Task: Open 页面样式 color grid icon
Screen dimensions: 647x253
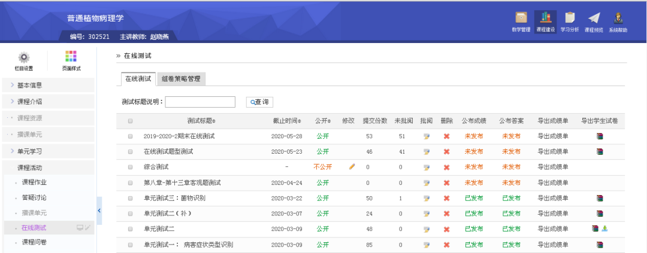Action: pos(71,57)
